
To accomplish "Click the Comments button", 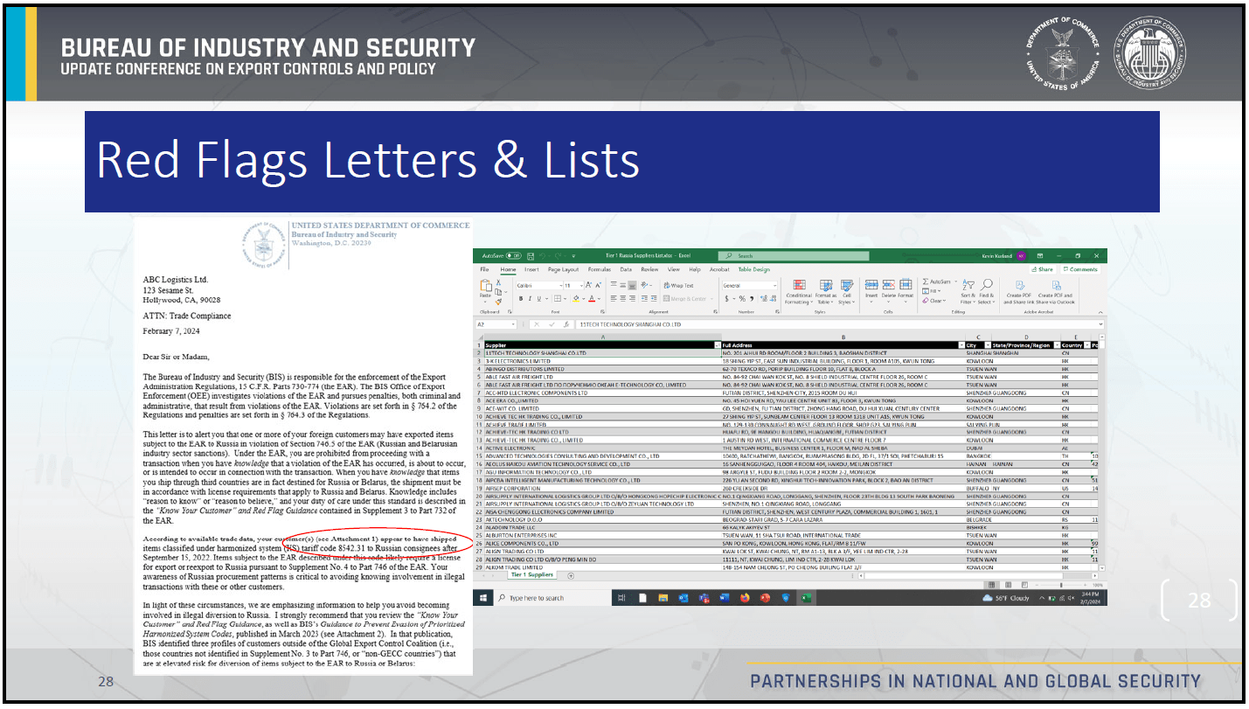I will coord(1081,269).
